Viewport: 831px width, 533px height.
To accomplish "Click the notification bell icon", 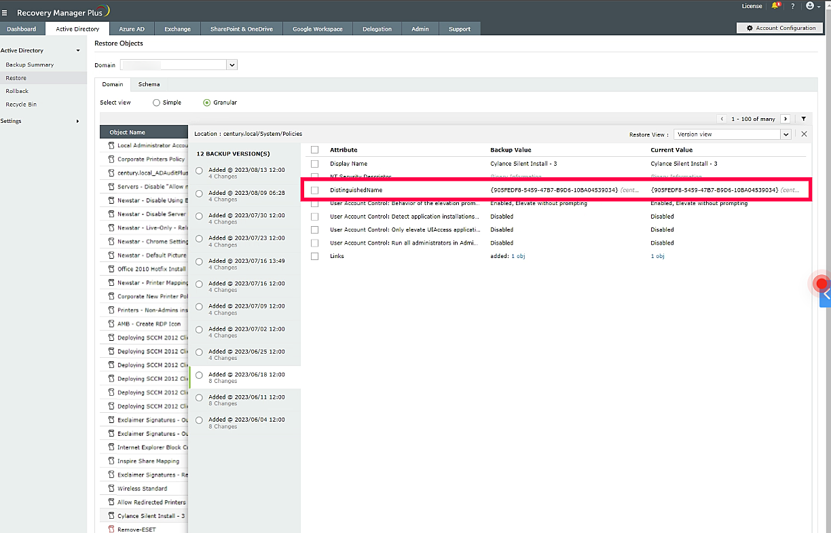I will coord(775,6).
